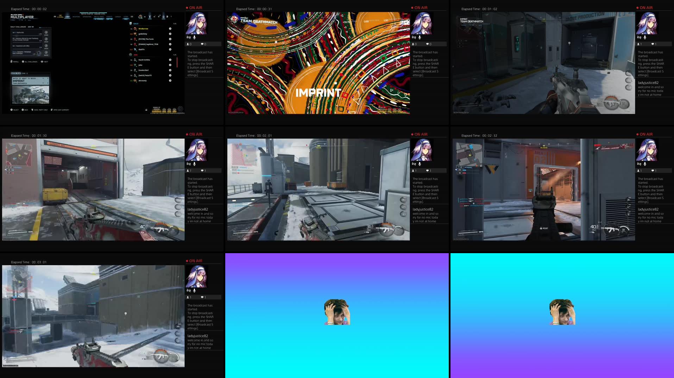674x378 pixels.
Task: Click the 00:02:32 gameplay video frame
Action: click(x=544, y=190)
